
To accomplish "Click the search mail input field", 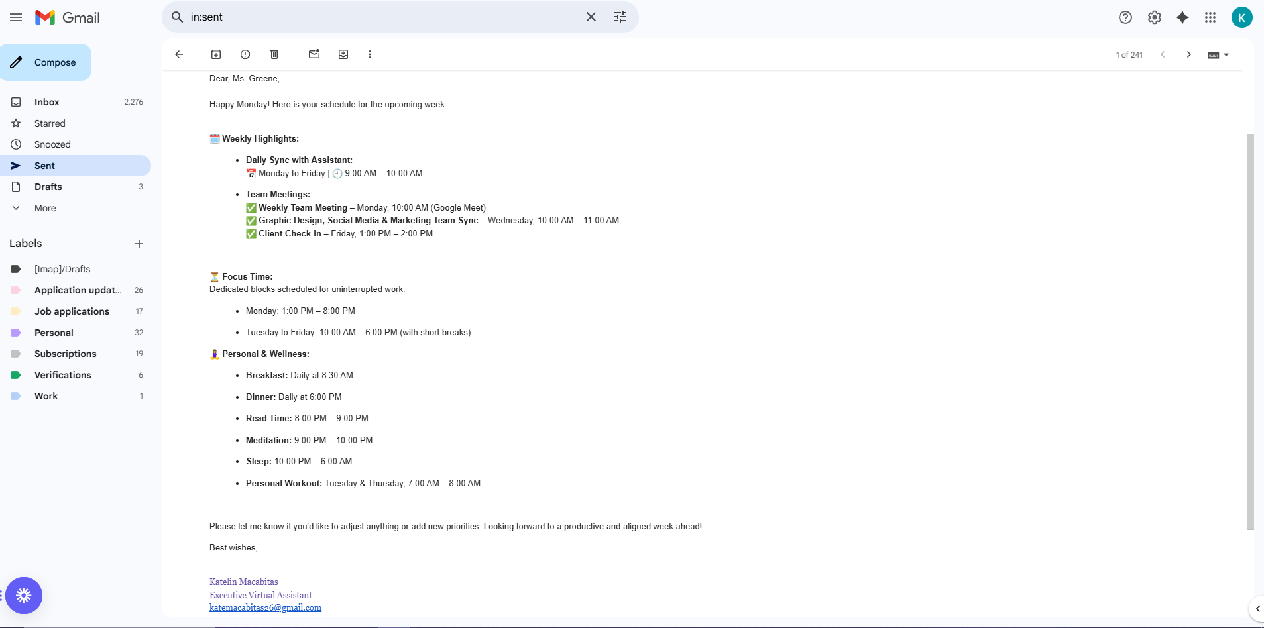I will 383,17.
